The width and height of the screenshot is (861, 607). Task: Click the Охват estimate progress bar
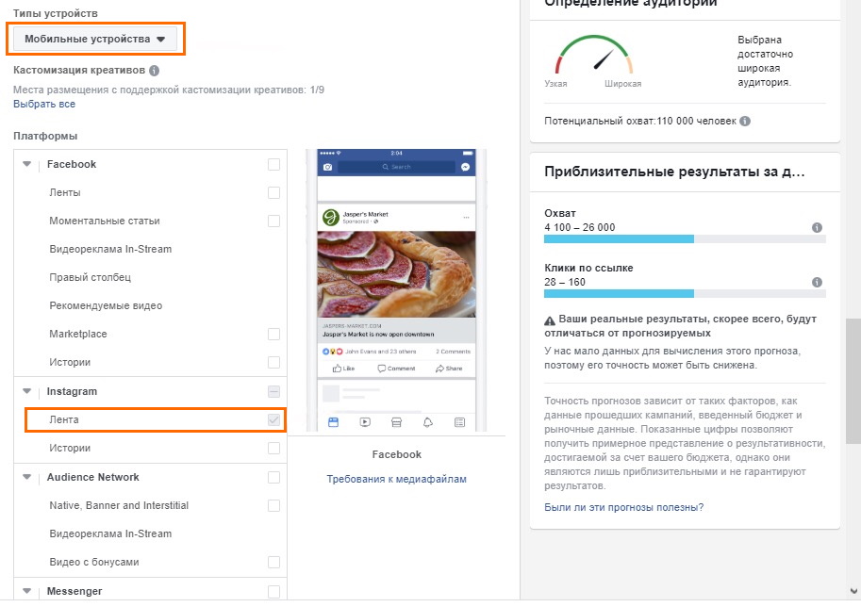685,238
